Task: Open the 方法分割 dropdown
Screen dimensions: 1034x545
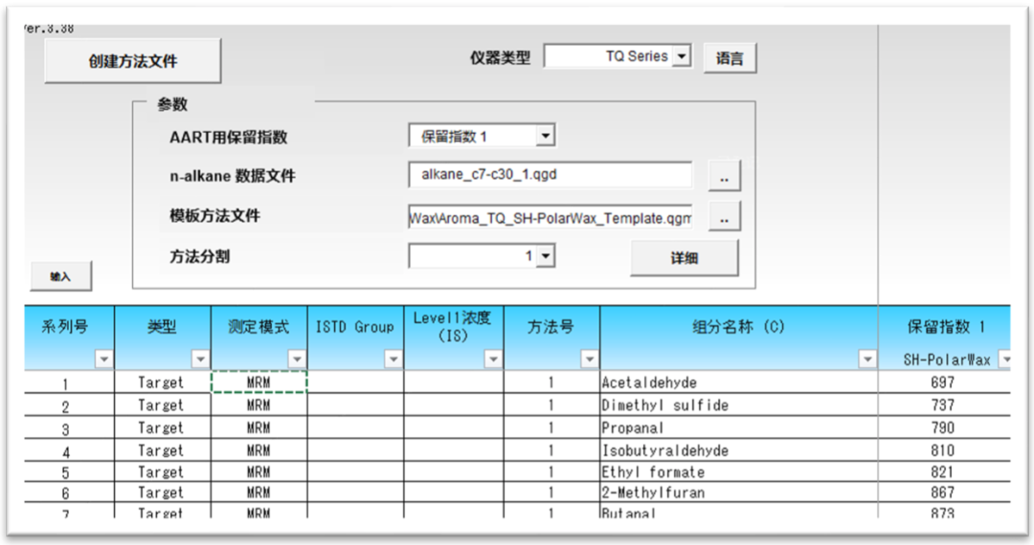Action: 545,256
